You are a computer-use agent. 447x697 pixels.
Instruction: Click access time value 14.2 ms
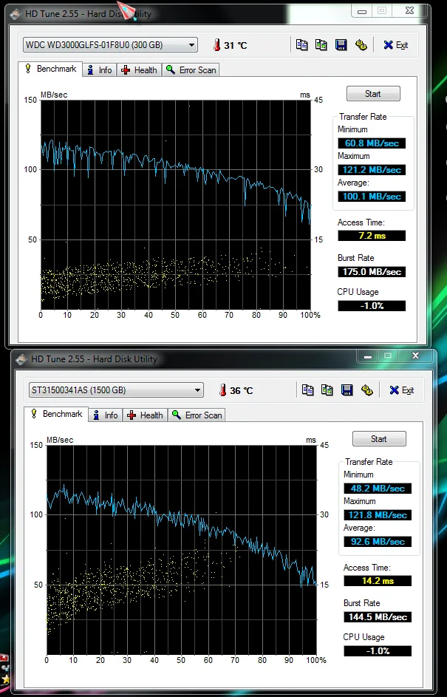point(378,580)
